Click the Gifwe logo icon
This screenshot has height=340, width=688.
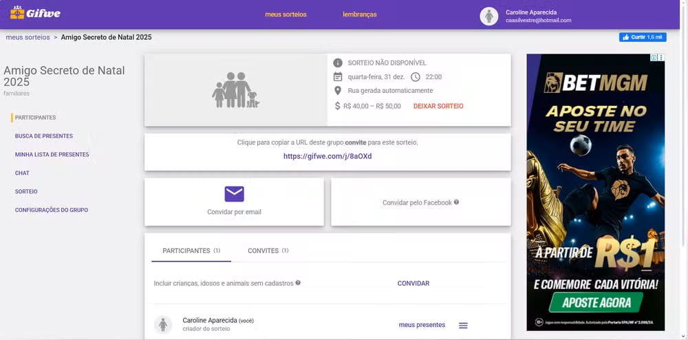pyautogui.click(x=17, y=13)
